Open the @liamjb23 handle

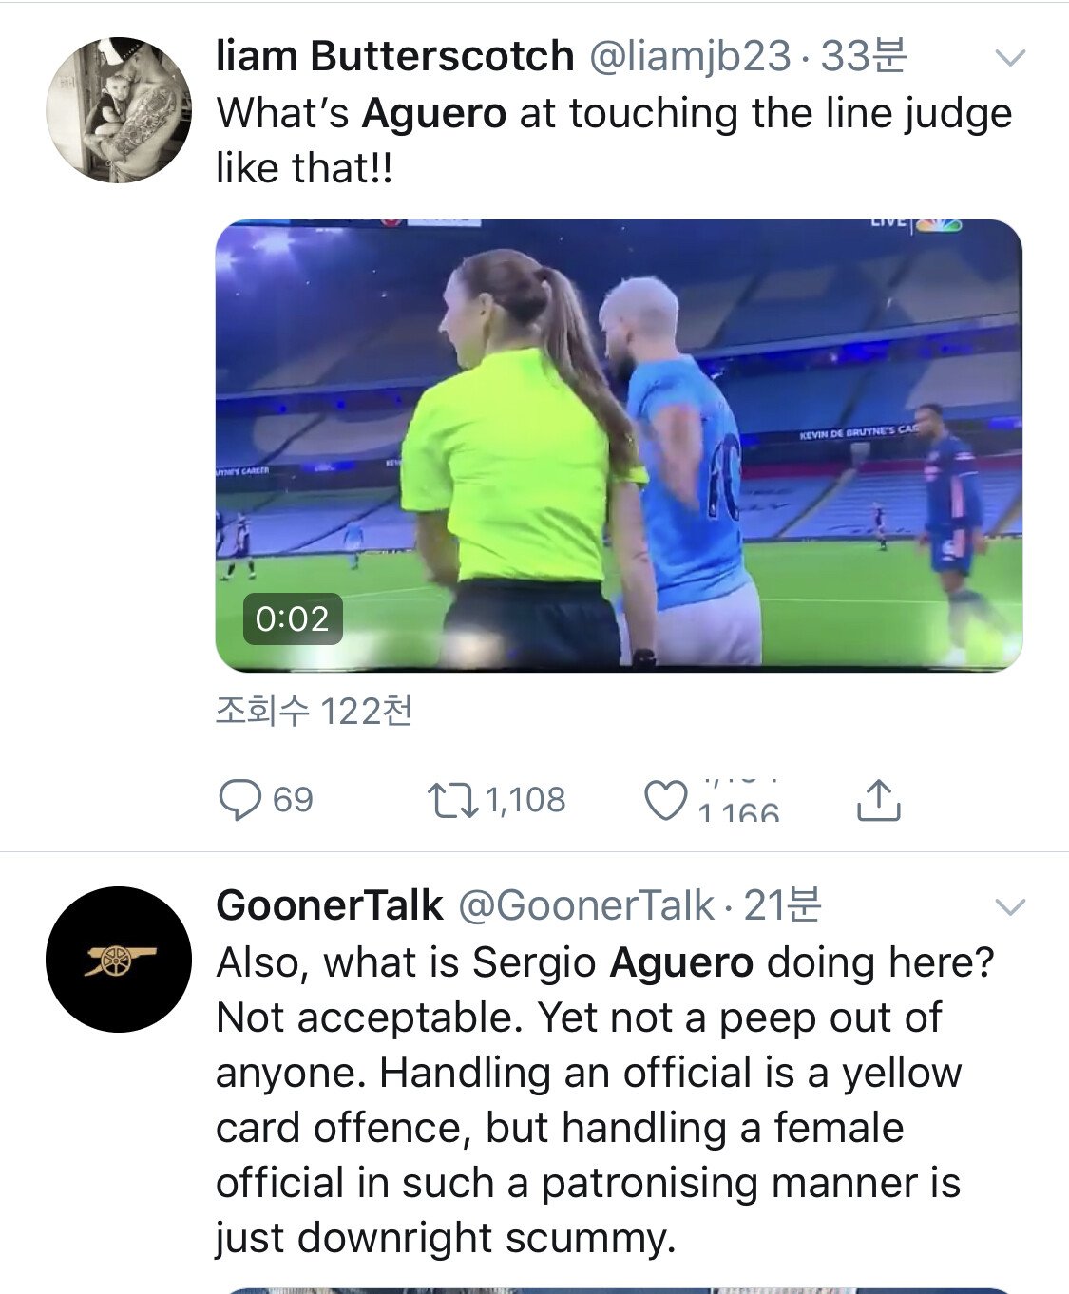tap(690, 56)
